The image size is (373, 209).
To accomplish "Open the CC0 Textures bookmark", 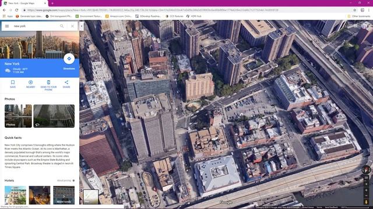I will (x=174, y=16).
